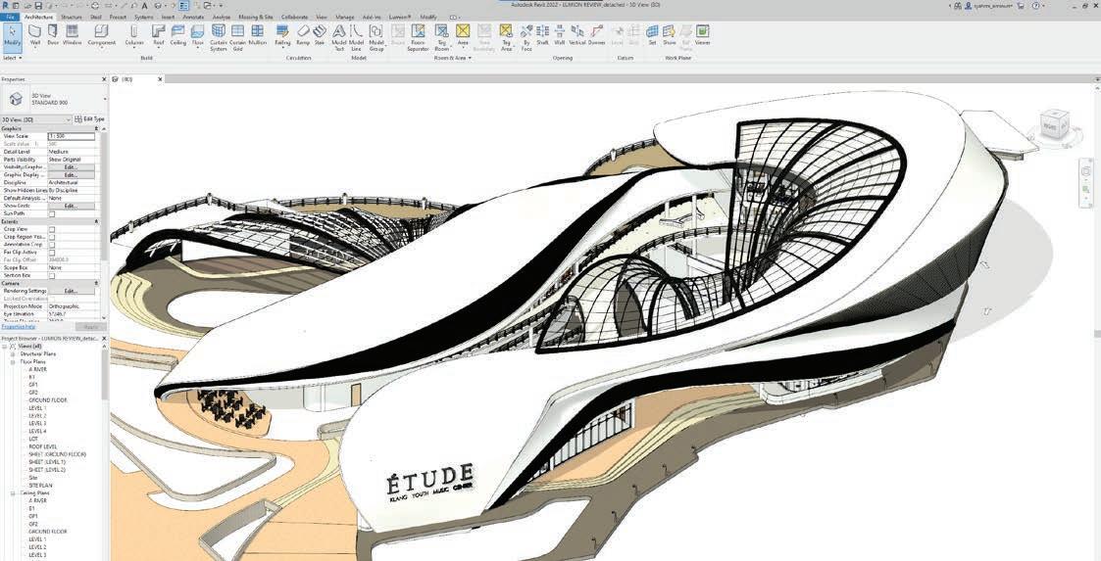This screenshot has width=1101, height=561.
Task: Select the Window tool
Action: pyautogui.click(x=72, y=35)
